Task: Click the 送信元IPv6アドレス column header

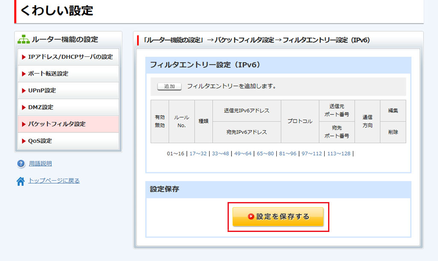Action: click(247, 111)
